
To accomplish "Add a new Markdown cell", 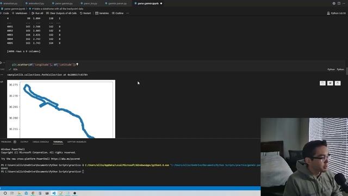I will click(20, 13).
